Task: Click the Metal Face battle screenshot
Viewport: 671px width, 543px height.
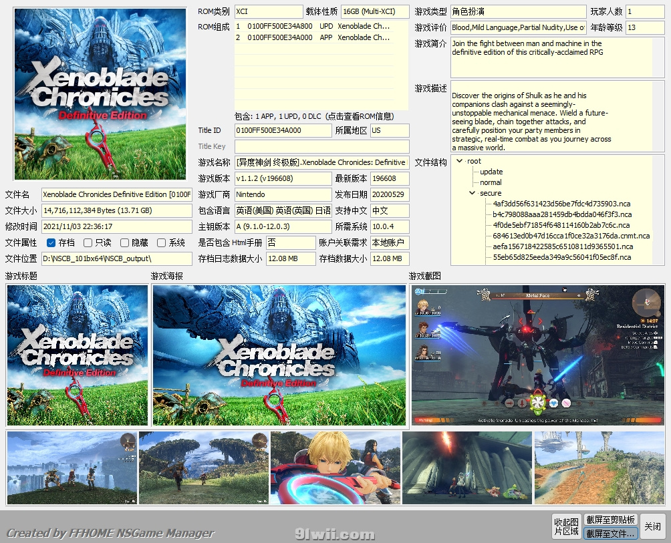Action: coord(537,355)
